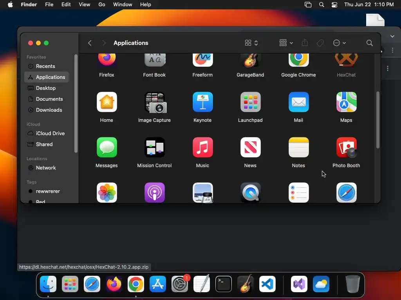The height and width of the screenshot is (300, 401).
Task: Select the Mail app icon
Action: click(x=298, y=102)
